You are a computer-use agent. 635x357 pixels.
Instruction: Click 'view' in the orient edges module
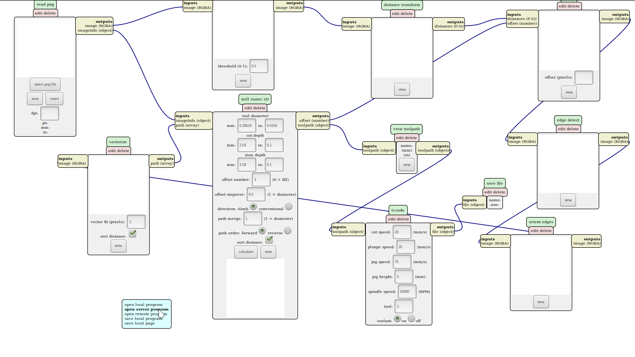coord(541,302)
